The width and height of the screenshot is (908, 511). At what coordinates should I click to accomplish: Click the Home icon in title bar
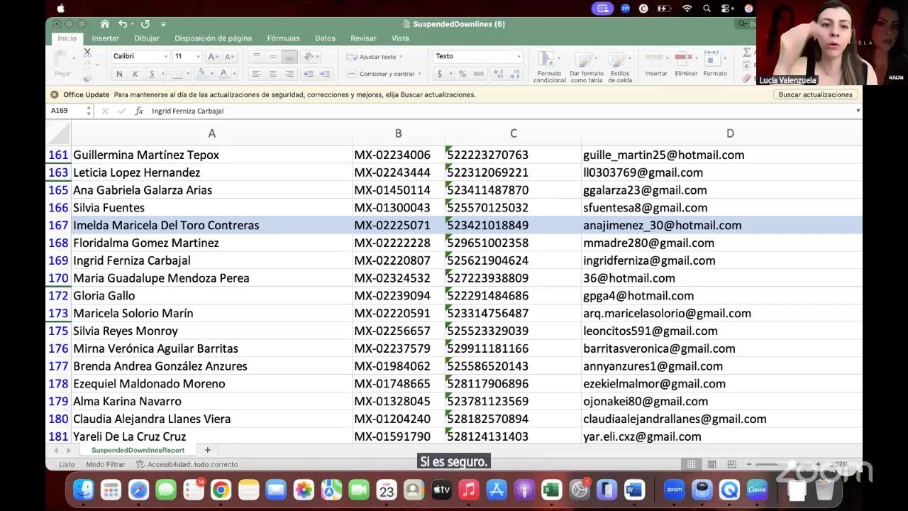(x=105, y=24)
